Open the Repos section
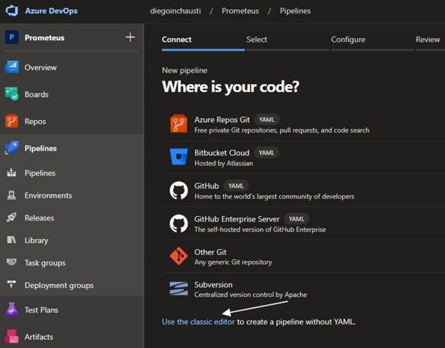 coord(34,121)
